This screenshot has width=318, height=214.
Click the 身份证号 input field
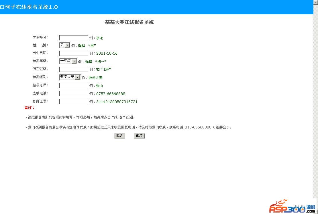tap(74, 102)
